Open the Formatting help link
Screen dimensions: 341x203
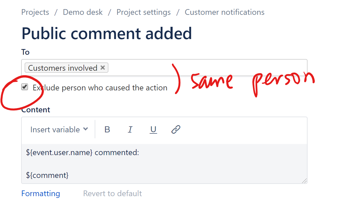[41, 194]
